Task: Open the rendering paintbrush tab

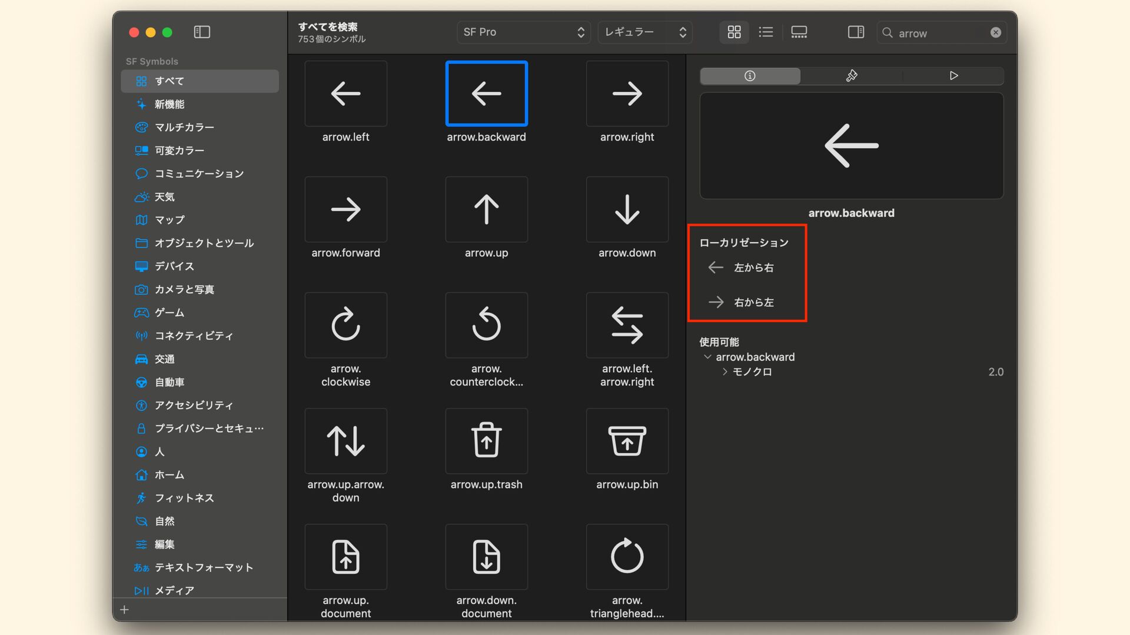Action: [852, 76]
